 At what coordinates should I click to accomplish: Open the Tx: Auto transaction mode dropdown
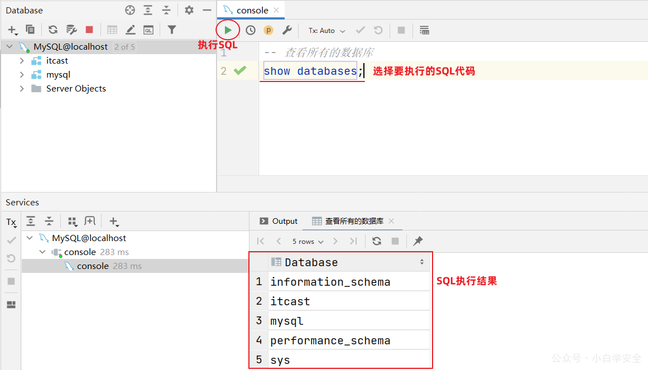coord(327,31)
